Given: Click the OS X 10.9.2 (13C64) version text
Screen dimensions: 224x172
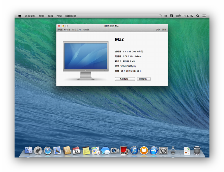Looking at the screenshot, I should 131,71.
